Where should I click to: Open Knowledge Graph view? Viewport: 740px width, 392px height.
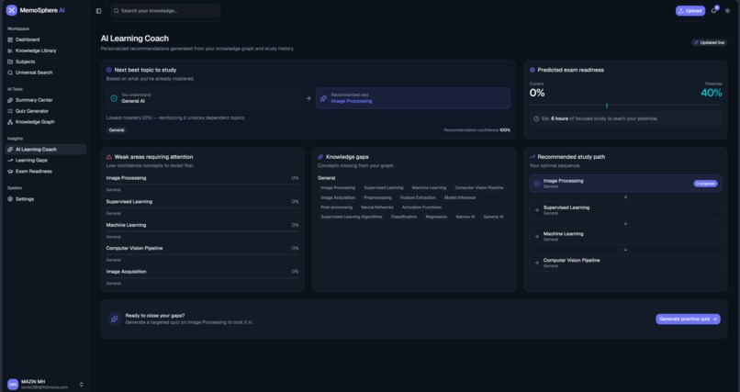point(46,122)
